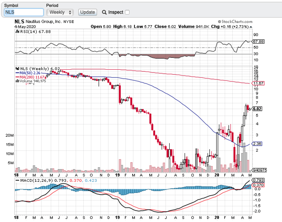Click the Volume 941.0K header value

pyautogui.click(x=194, y=26)
